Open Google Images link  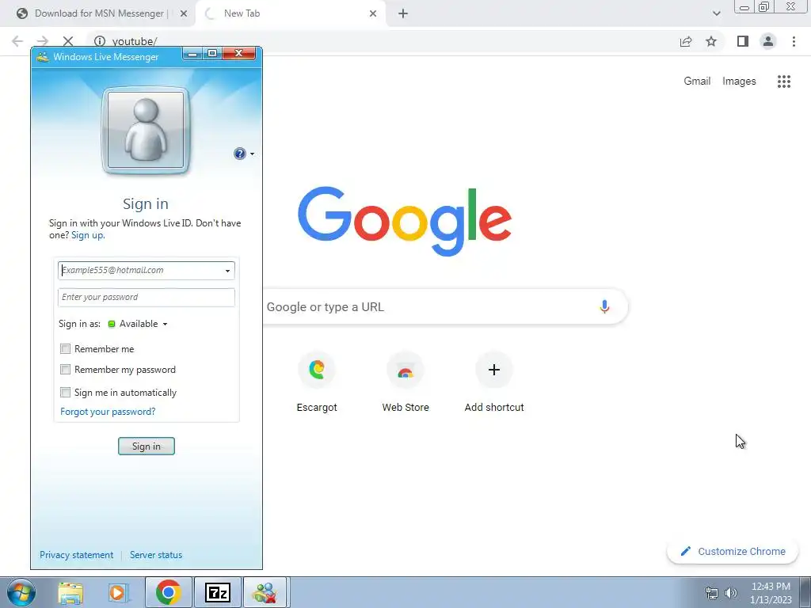(739, 82)
